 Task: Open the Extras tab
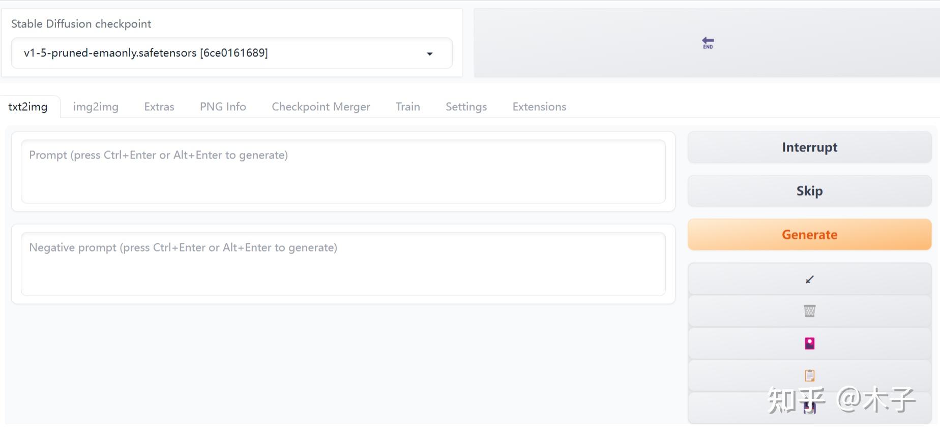coord(159,107)
